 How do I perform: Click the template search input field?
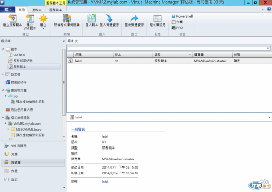tap(167, 48)
